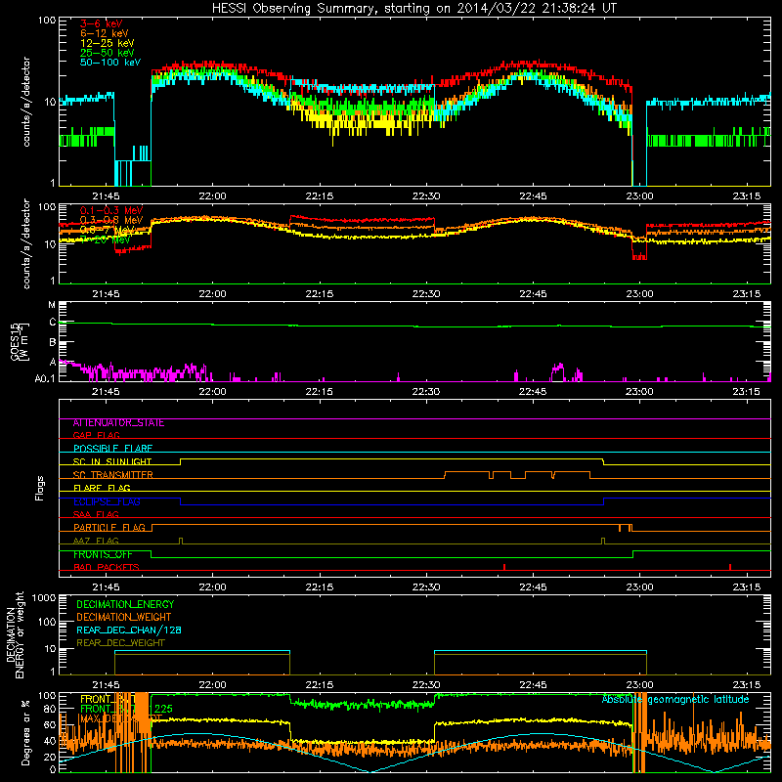
Task: Click the 1000 value on decimation axis
Action: click(44, 597)
